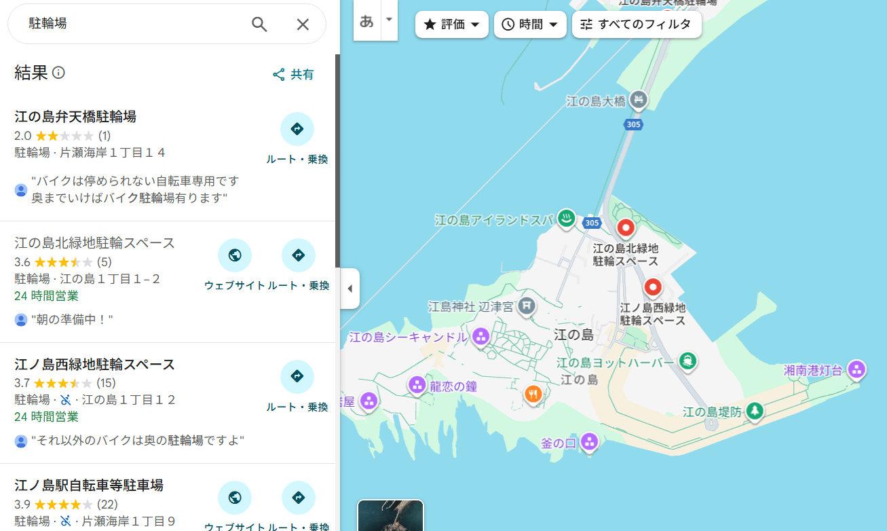Click the search magnifier icon

click(x=259, y=24)
